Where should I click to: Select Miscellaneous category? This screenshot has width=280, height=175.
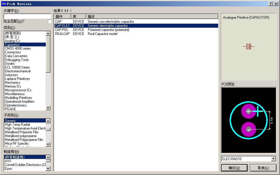point(25,94)
